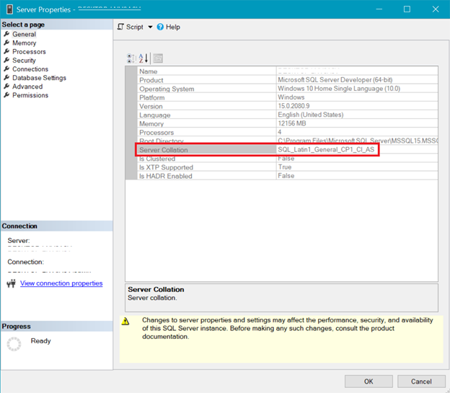The height and width of the screenshot is (393, 450).
Task: Click the Root Directory path value
Action: coord(358,141)
